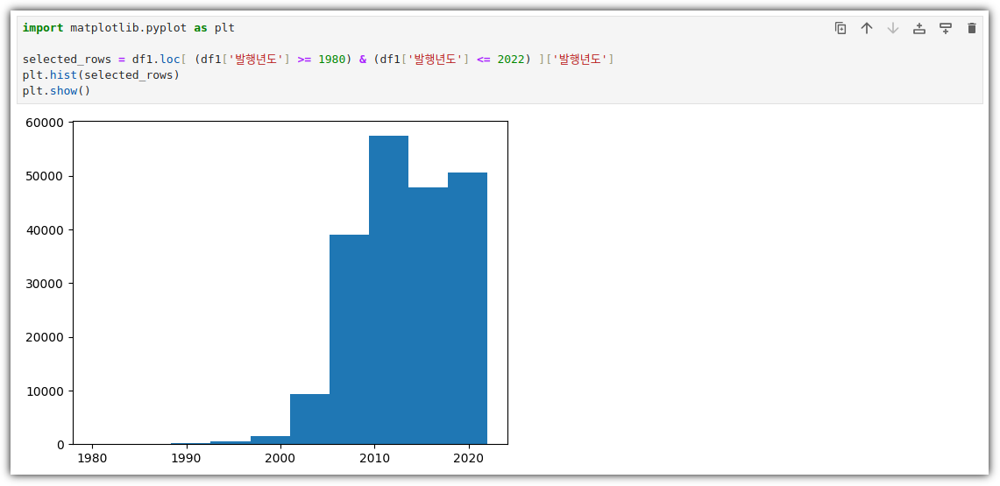Click the 20000 y-axis label
Image resolution: width=1000 pixels, height=486 pixels.
[46, 337]
